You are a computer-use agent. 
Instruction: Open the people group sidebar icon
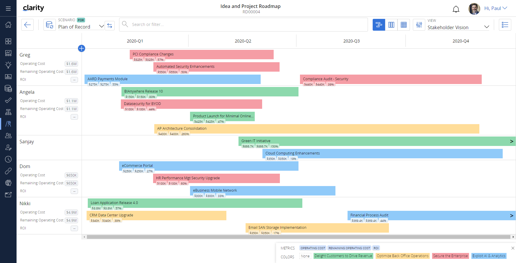(8, 136)
